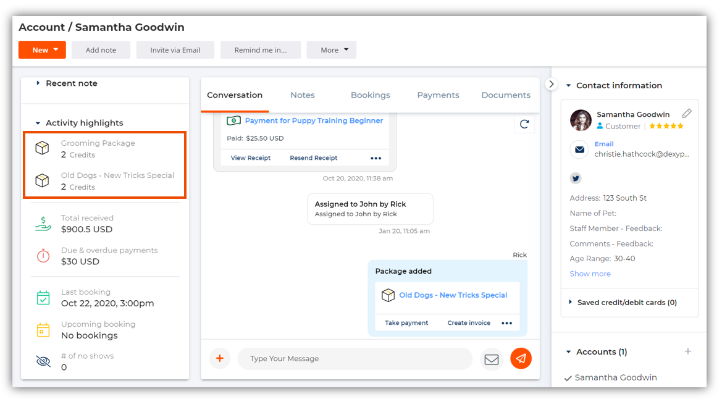Click the payment cash icon beside Puppy Training
This screenshot has width=722, height=399.
[233, 120]
